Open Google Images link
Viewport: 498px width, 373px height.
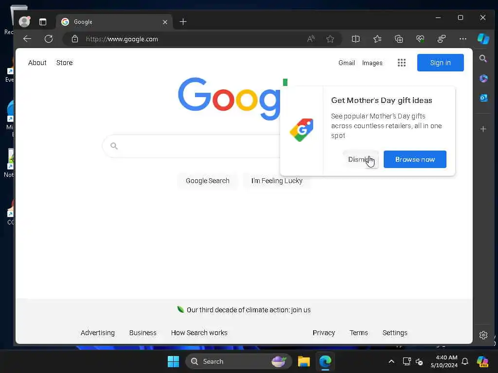coord(372,63)
